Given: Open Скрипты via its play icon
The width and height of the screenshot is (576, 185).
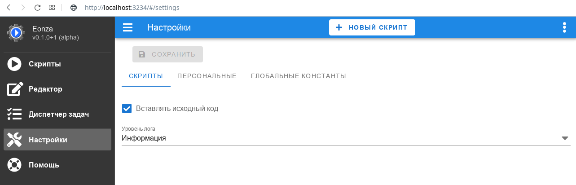Looking at the screenshot, I should pos(14,64).
